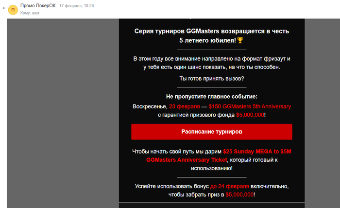Click the trophy emoji after юбилея
The width and height of the screenshot is (340, 208).
click(240, 40)
